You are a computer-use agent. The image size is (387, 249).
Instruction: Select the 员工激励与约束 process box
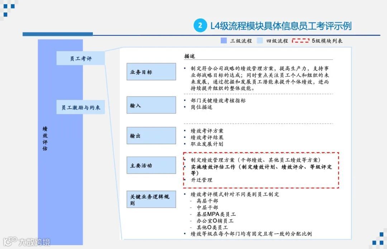coord(81,107)
